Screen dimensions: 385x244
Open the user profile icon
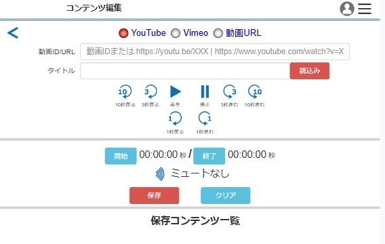coord(346,9)
